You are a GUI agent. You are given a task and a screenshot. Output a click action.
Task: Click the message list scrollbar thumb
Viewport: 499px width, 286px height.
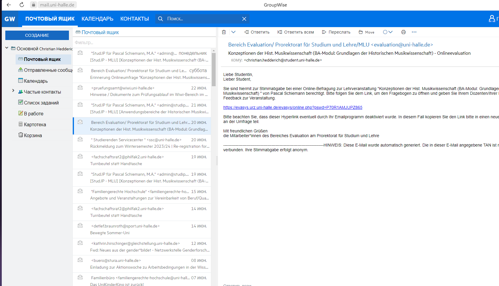point(214,70)
